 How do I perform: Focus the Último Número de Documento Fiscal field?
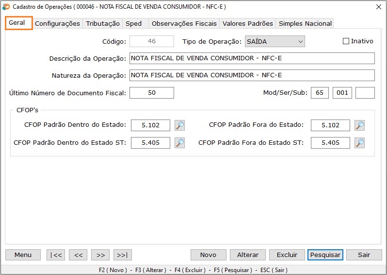tap(151, 93)
